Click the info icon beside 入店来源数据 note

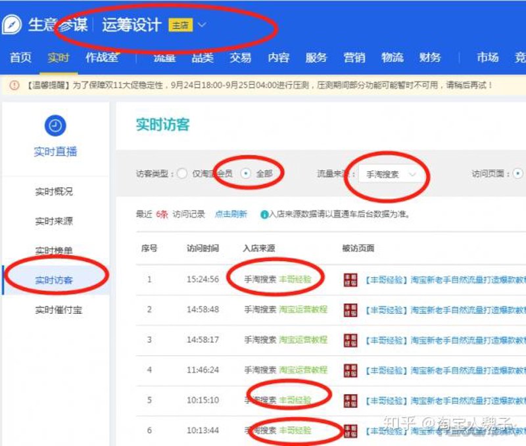(x=264, y=214)
